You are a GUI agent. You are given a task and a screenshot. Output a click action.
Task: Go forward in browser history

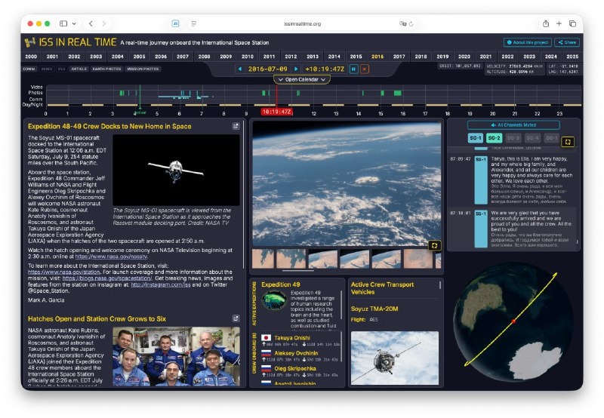[104, 23]
